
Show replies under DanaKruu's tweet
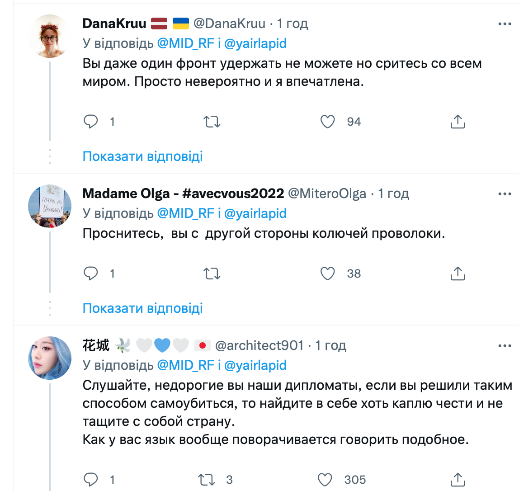pyautogui.click(x=142, y=156)
